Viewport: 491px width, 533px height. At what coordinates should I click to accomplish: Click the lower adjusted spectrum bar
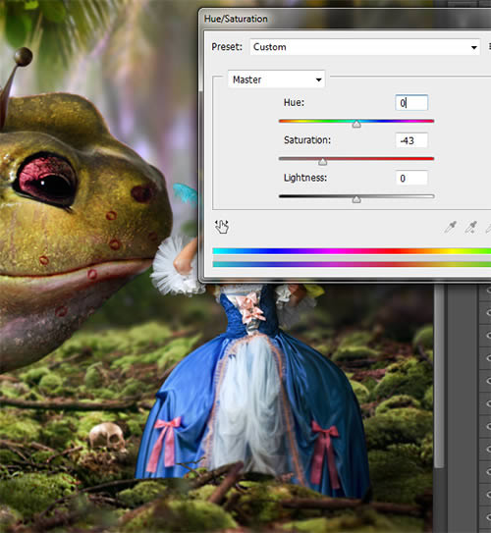[352, 264]
